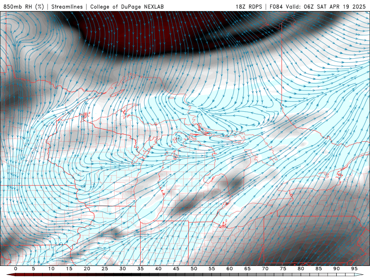Click the 'Streamlines' header label
This screenshot has width=370, height=277.
tap(67, 6)
